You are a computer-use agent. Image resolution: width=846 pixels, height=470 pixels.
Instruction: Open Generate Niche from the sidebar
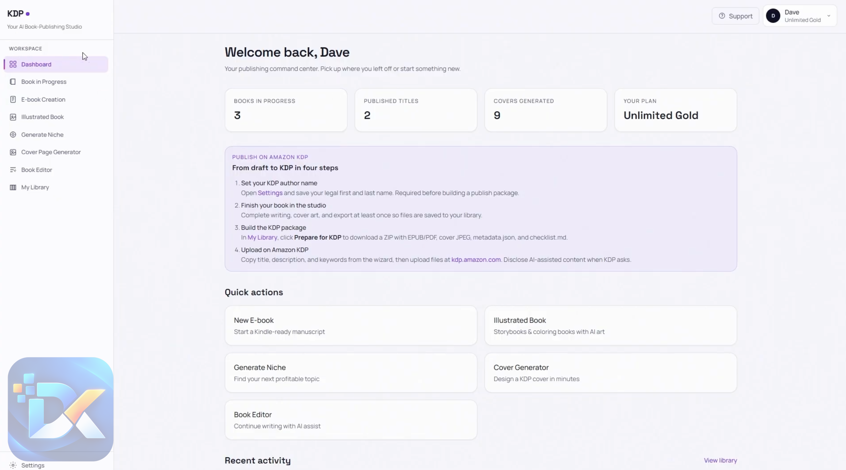coord(56,135)
